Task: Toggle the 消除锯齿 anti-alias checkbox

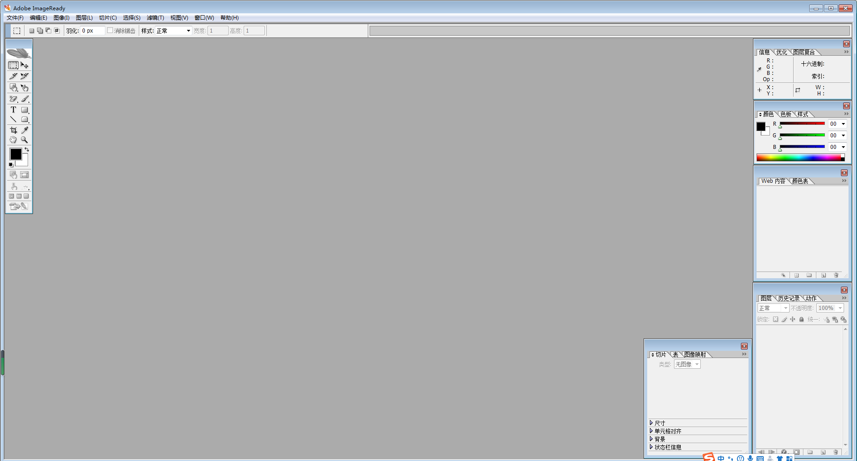Action: tap(110, 31)
